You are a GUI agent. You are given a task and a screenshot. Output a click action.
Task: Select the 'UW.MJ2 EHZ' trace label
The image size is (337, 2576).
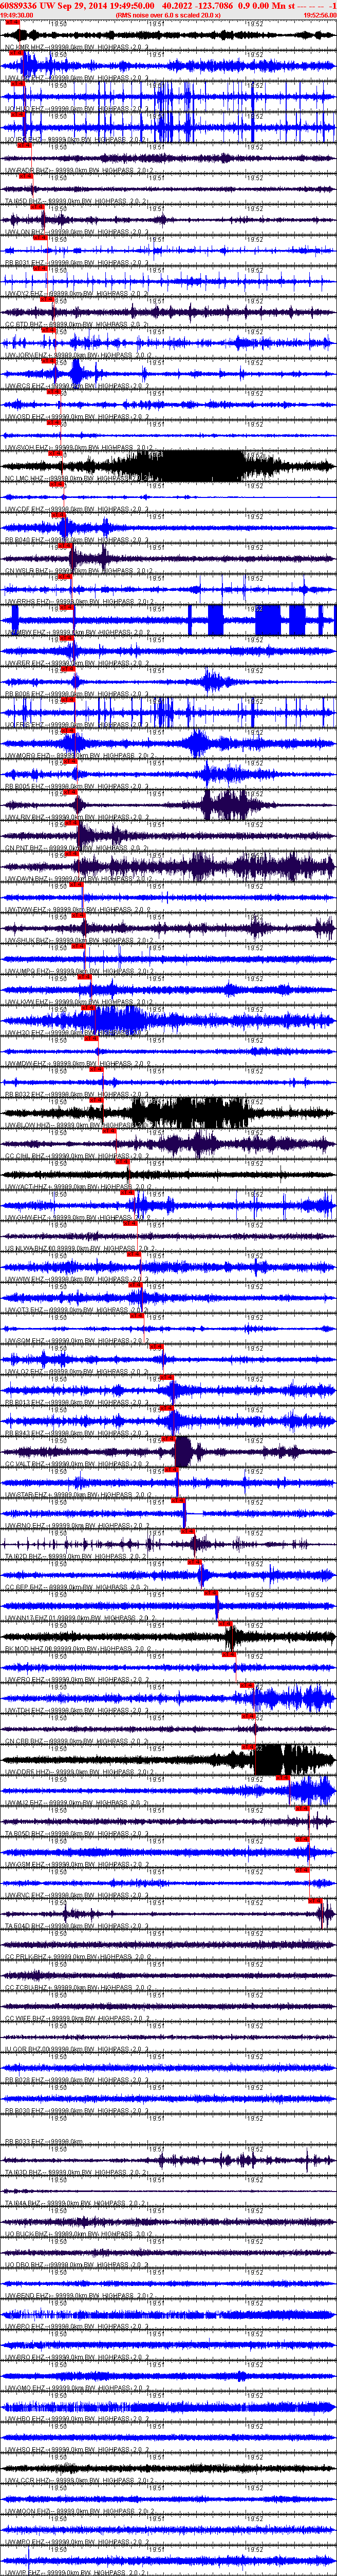(x=24, y=1803)
